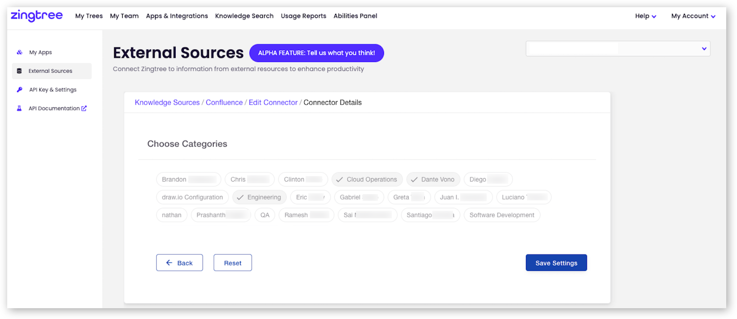
Task: Open My Trees in the top navigation
Action: pos(89,16)
